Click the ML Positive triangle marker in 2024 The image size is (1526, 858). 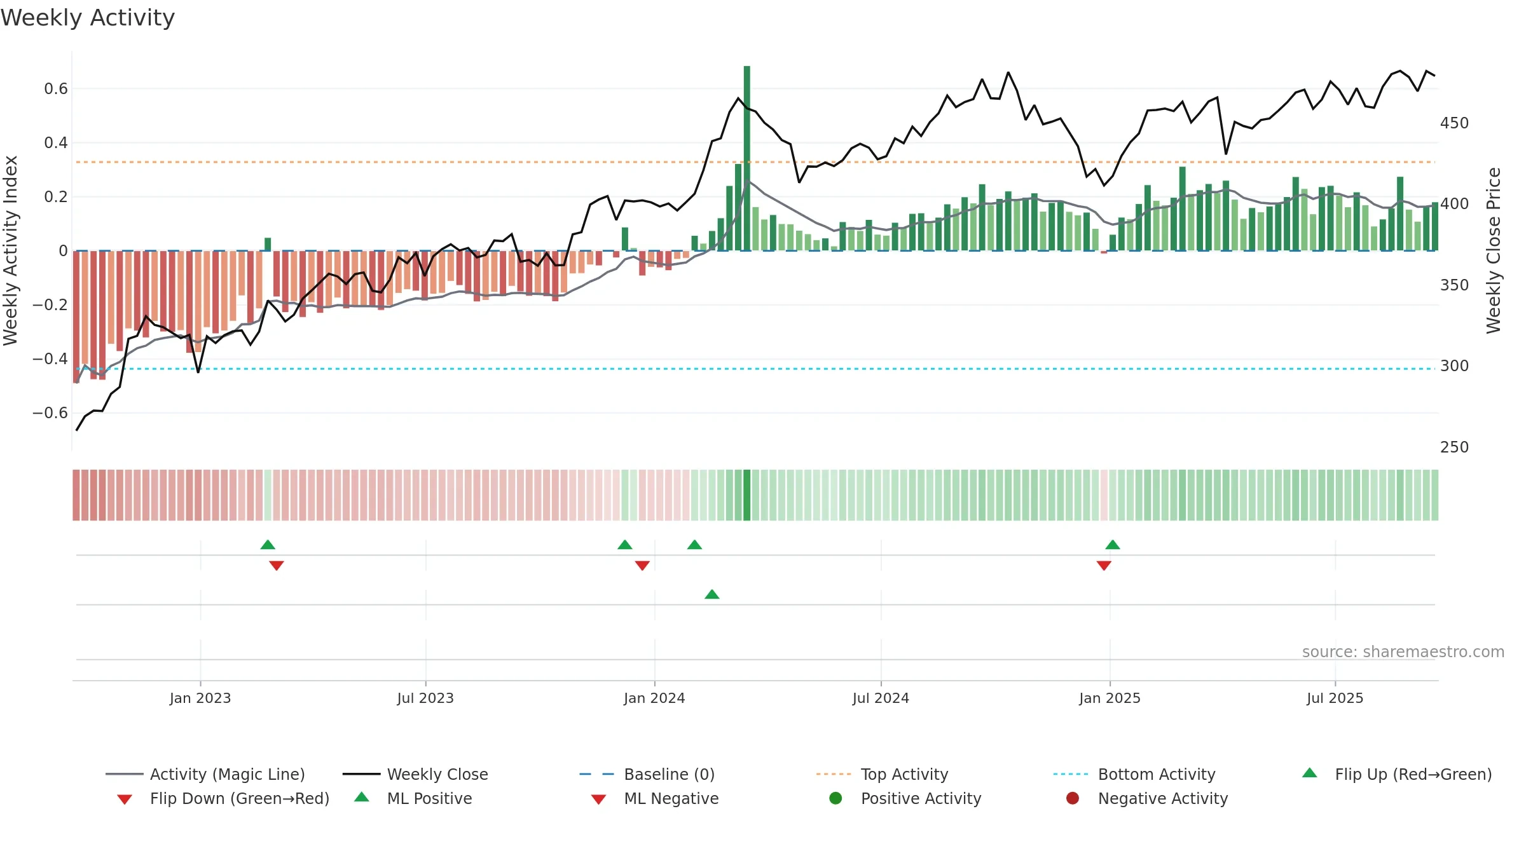(x=712, y=594)
